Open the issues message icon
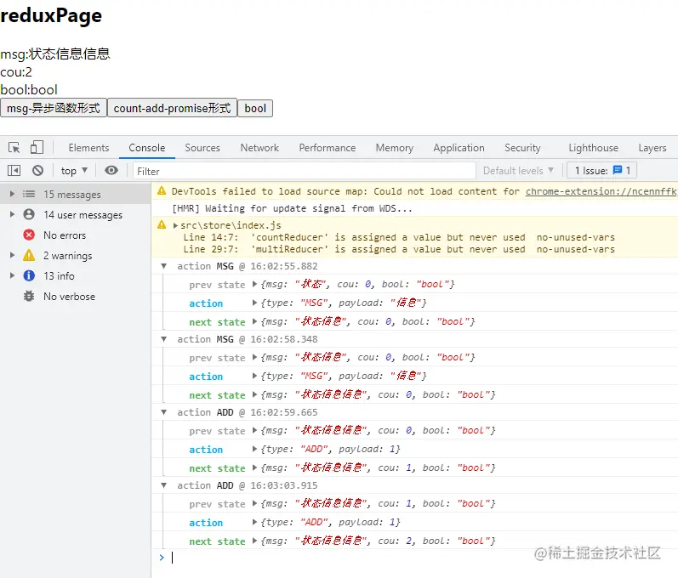Screen dimensions: 678x578 click(x=618, y=170)
